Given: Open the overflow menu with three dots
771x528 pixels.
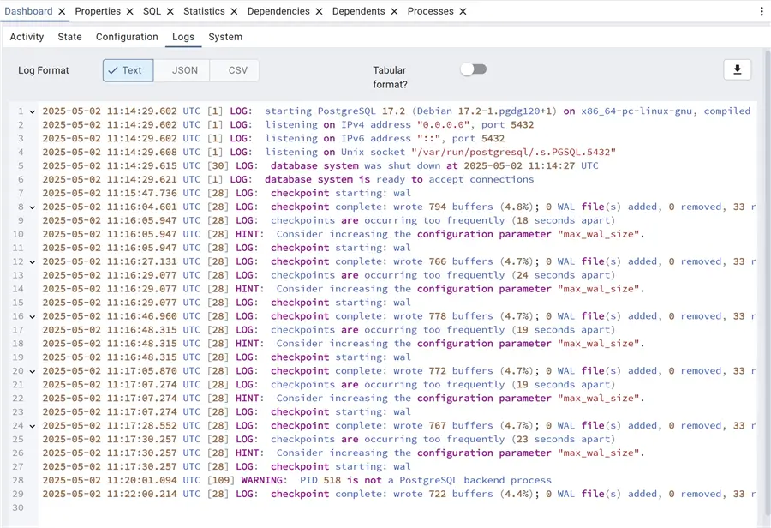Looking at the screenshot, I should tap(762, 10).
